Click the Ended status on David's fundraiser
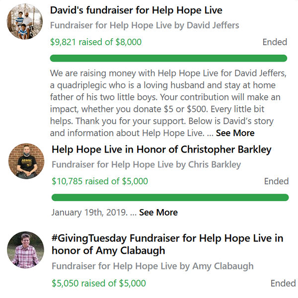The height and width of the screenshot is (298, 298). 275,42
